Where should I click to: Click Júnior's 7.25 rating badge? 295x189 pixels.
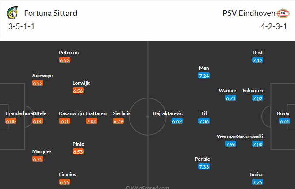coord(257,182)
